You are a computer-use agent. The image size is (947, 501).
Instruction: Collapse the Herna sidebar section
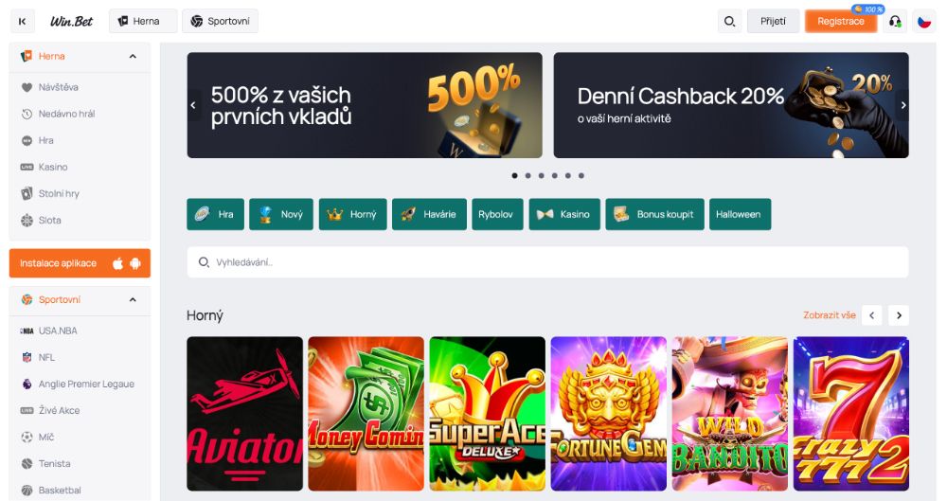tap(133, 56)
